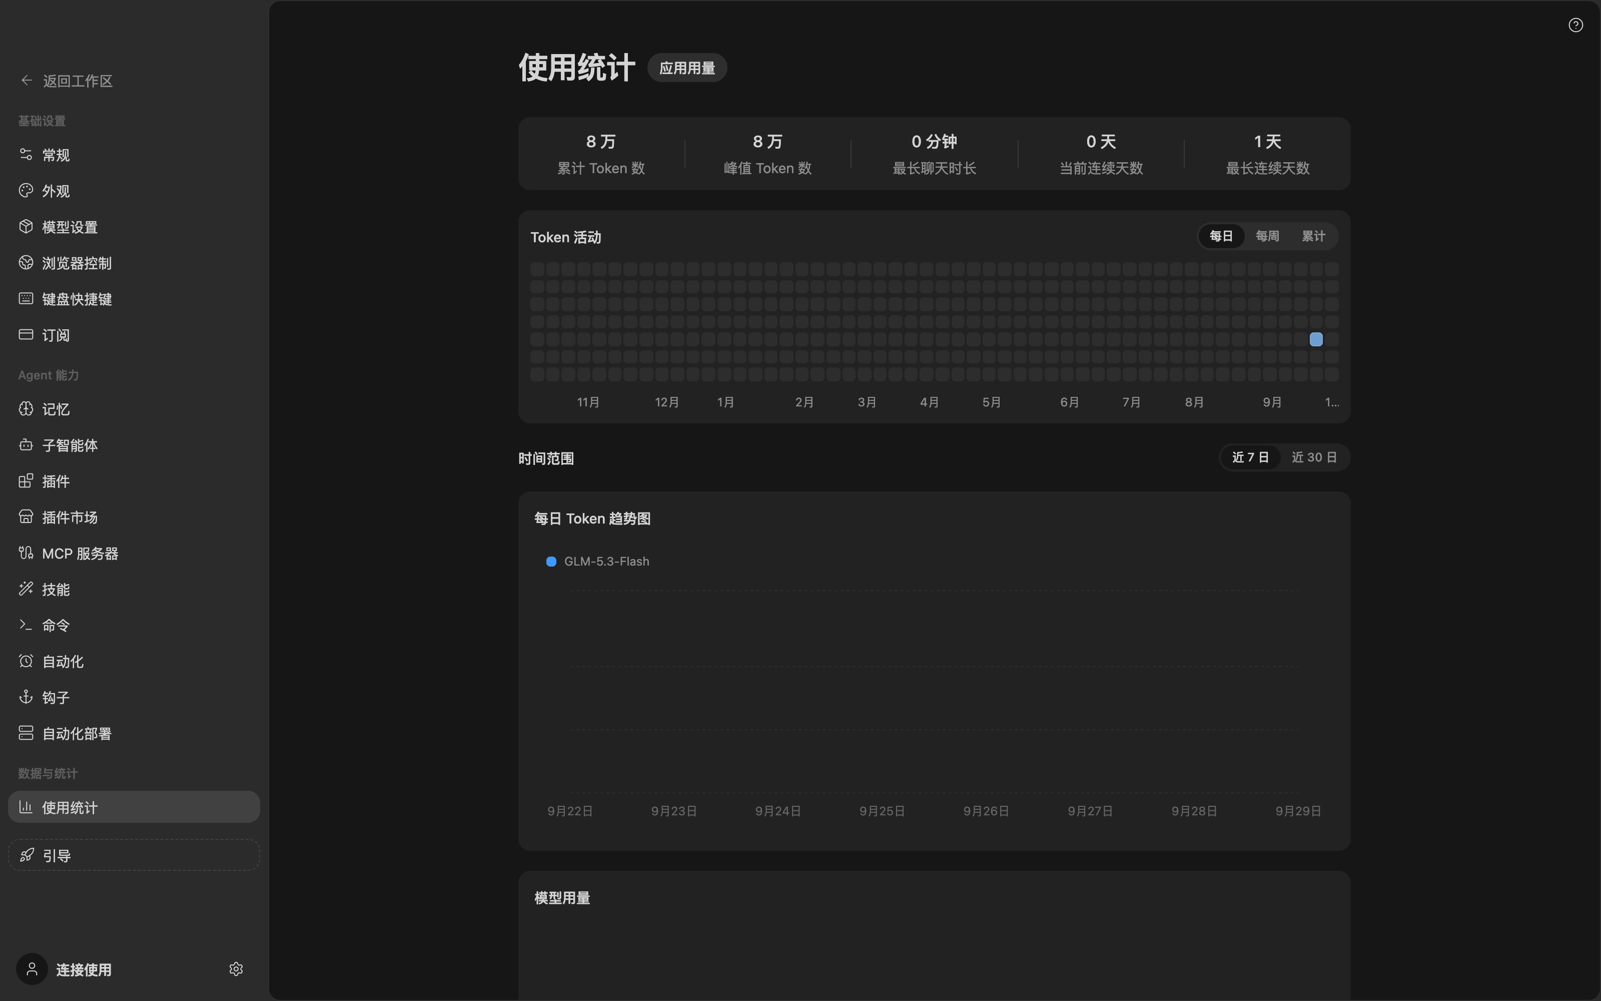Click the 模型用量 section heading
This screenshot has width=1601, height=1001.
click(x=562, y=898)
